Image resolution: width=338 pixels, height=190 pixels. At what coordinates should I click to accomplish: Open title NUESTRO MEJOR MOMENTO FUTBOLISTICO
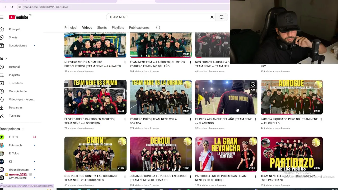(x=93, y=64)
